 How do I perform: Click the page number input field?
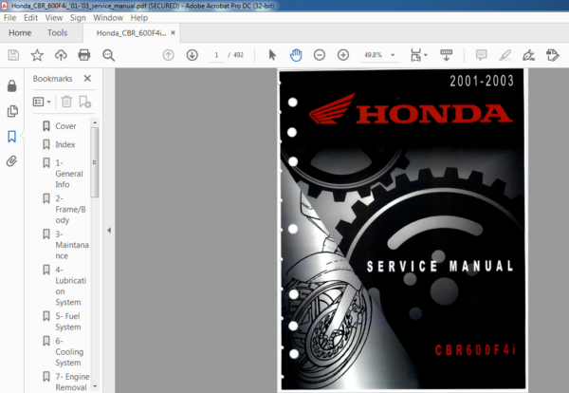click(216, 55)
